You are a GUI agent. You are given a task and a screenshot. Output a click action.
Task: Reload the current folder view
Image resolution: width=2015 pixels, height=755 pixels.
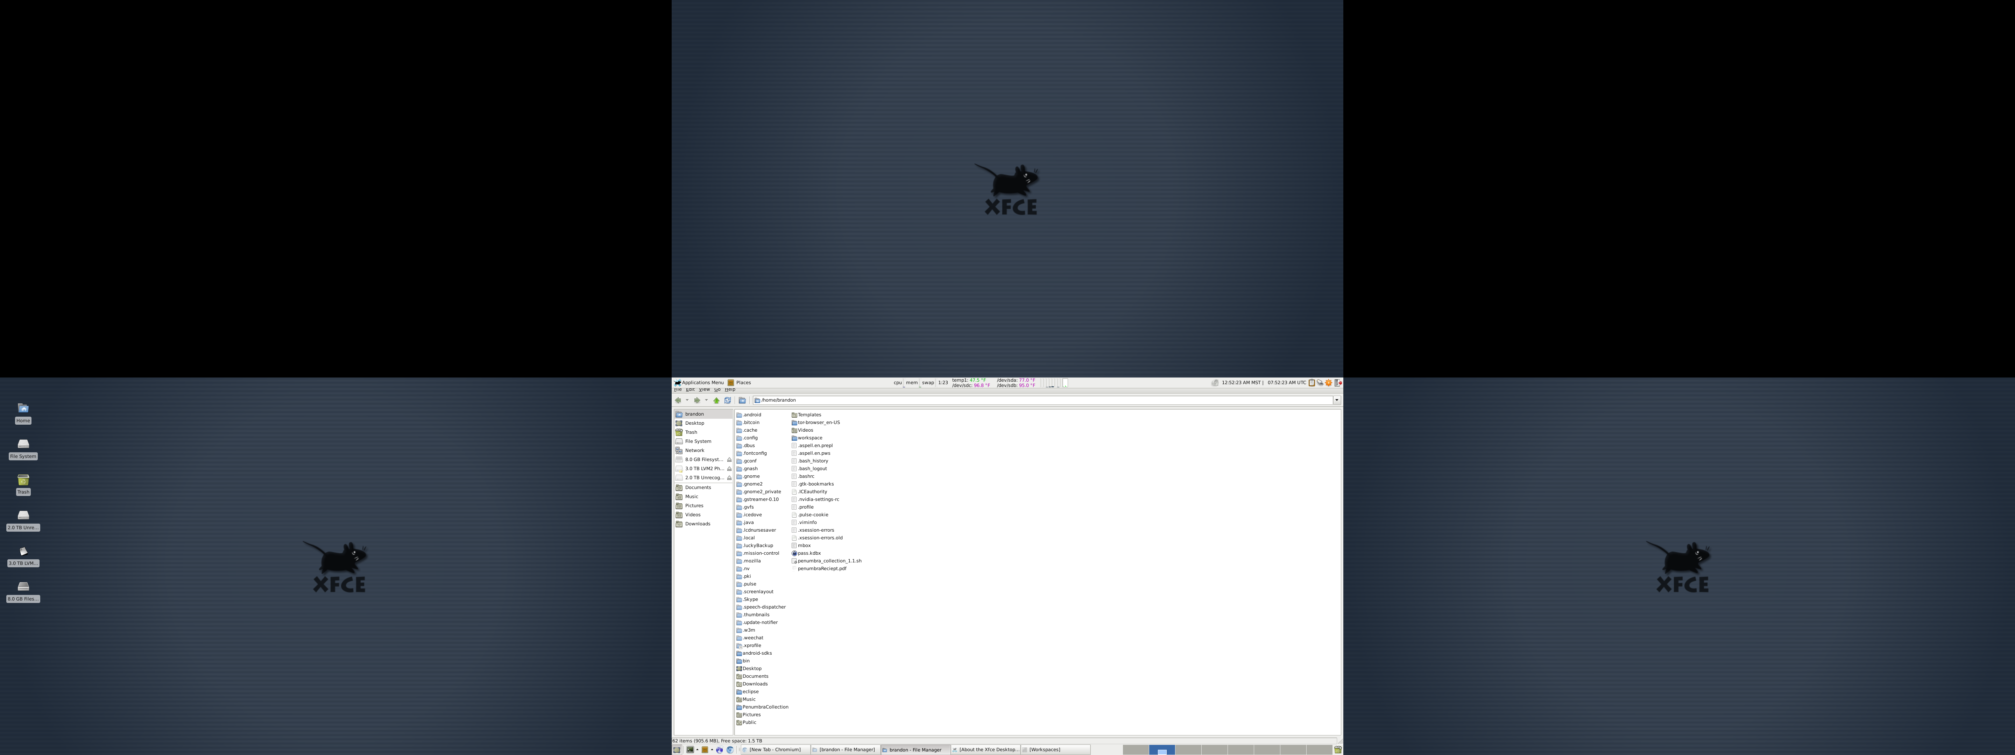click(x=728, y=400)
